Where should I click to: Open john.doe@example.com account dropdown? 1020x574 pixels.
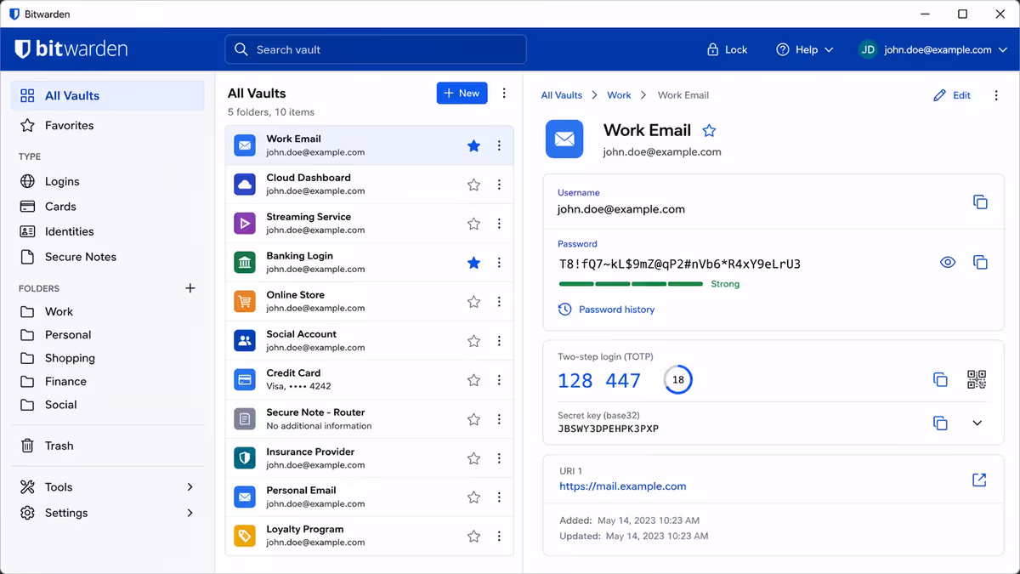tap(932, 49)
